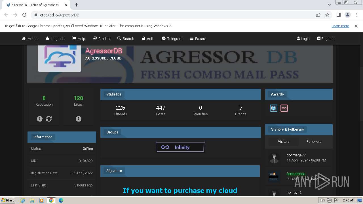363x204 pixels.
Task: Click the 128 Likes count
Action: point(79,98)
